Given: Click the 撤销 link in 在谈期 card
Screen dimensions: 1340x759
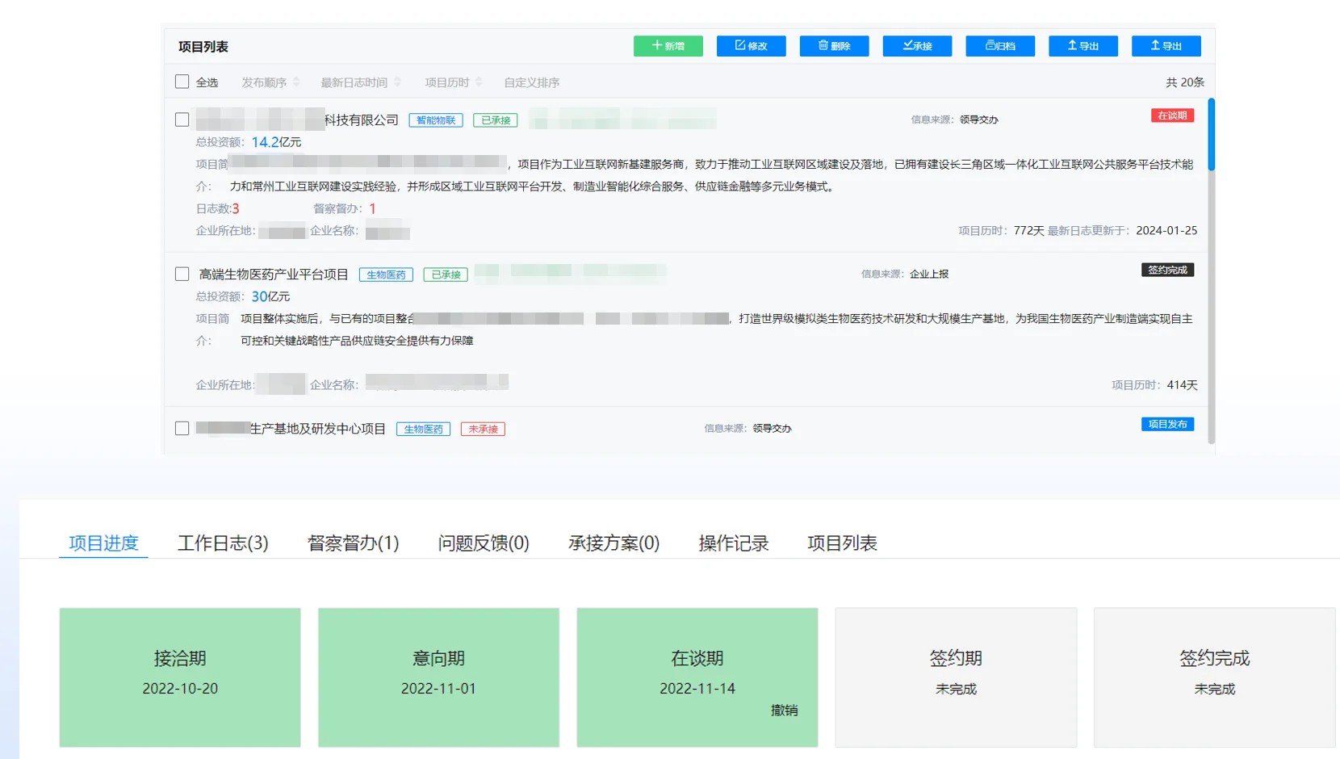Looking at the screenshot, I should tap(784, 711).
